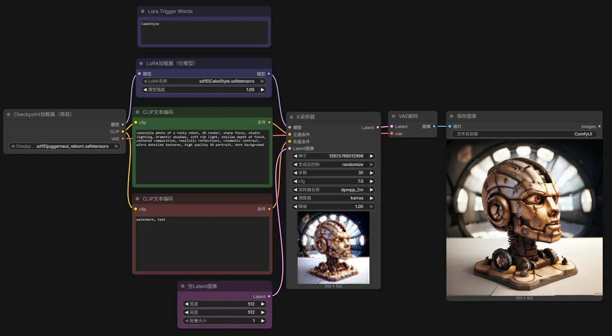This screenshot has width=612, height=336.
Task: Decrease 批量大小 batch size with left arrow
Action: 186,321
